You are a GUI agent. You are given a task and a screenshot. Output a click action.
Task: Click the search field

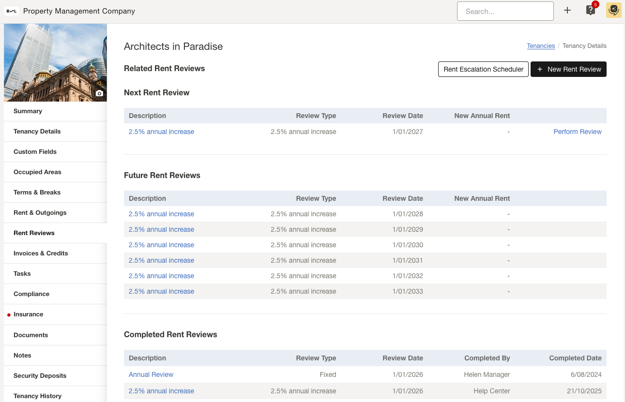pyautogui.click(x=505, y=11)
